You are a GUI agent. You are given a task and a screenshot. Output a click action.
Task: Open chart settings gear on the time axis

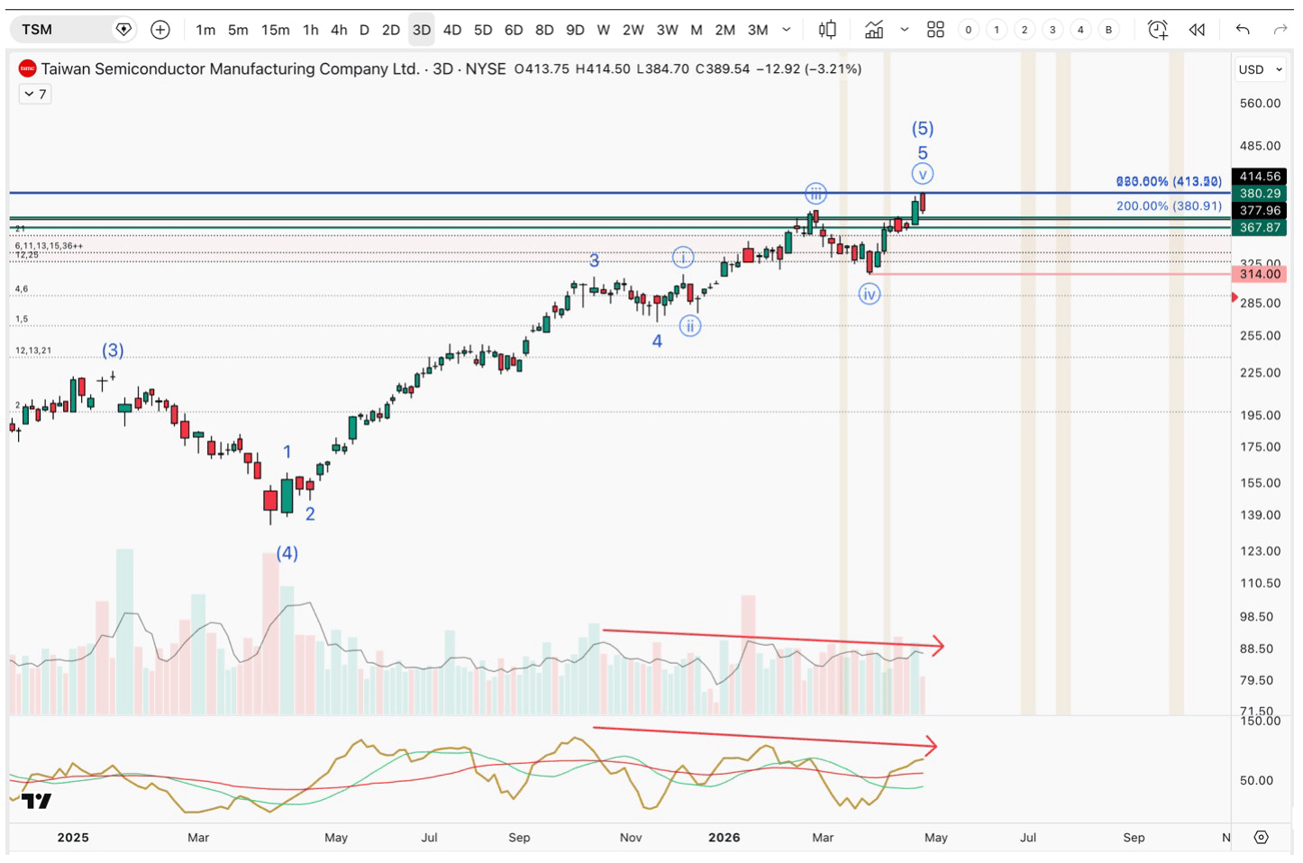(x=1261, y=837)
